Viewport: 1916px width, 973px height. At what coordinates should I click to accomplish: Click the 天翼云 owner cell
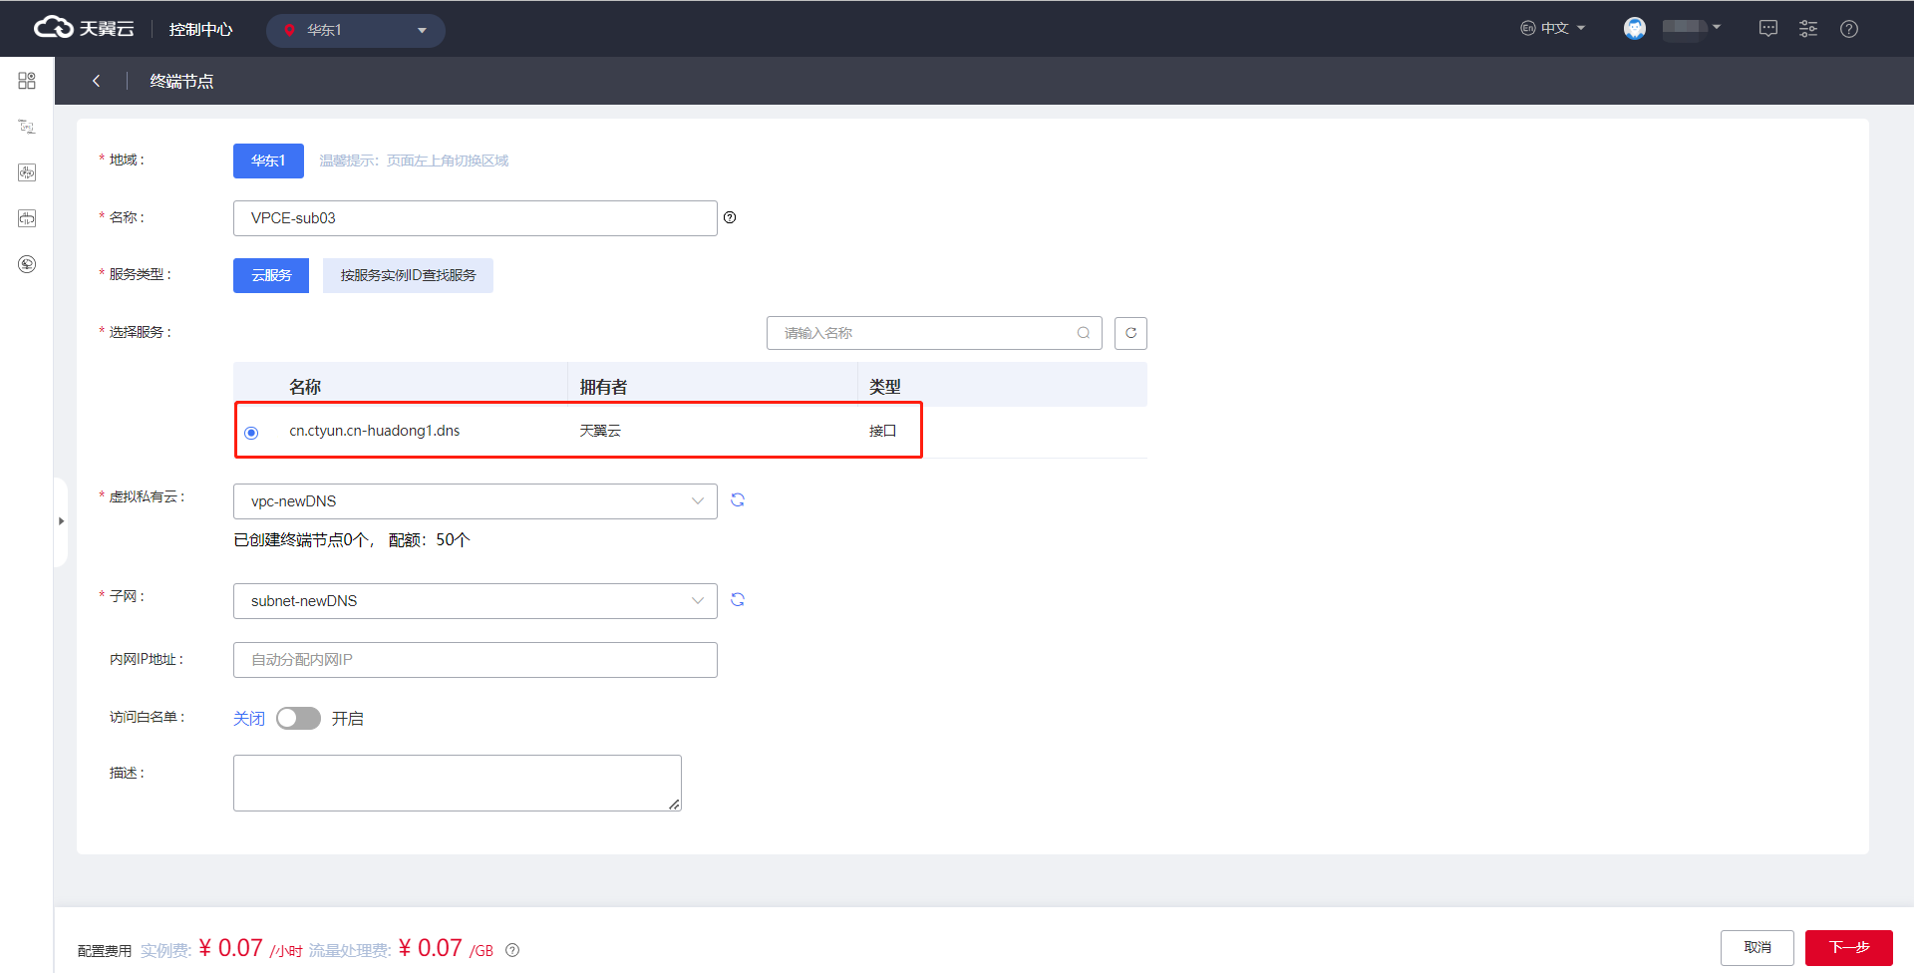(600, 431)
